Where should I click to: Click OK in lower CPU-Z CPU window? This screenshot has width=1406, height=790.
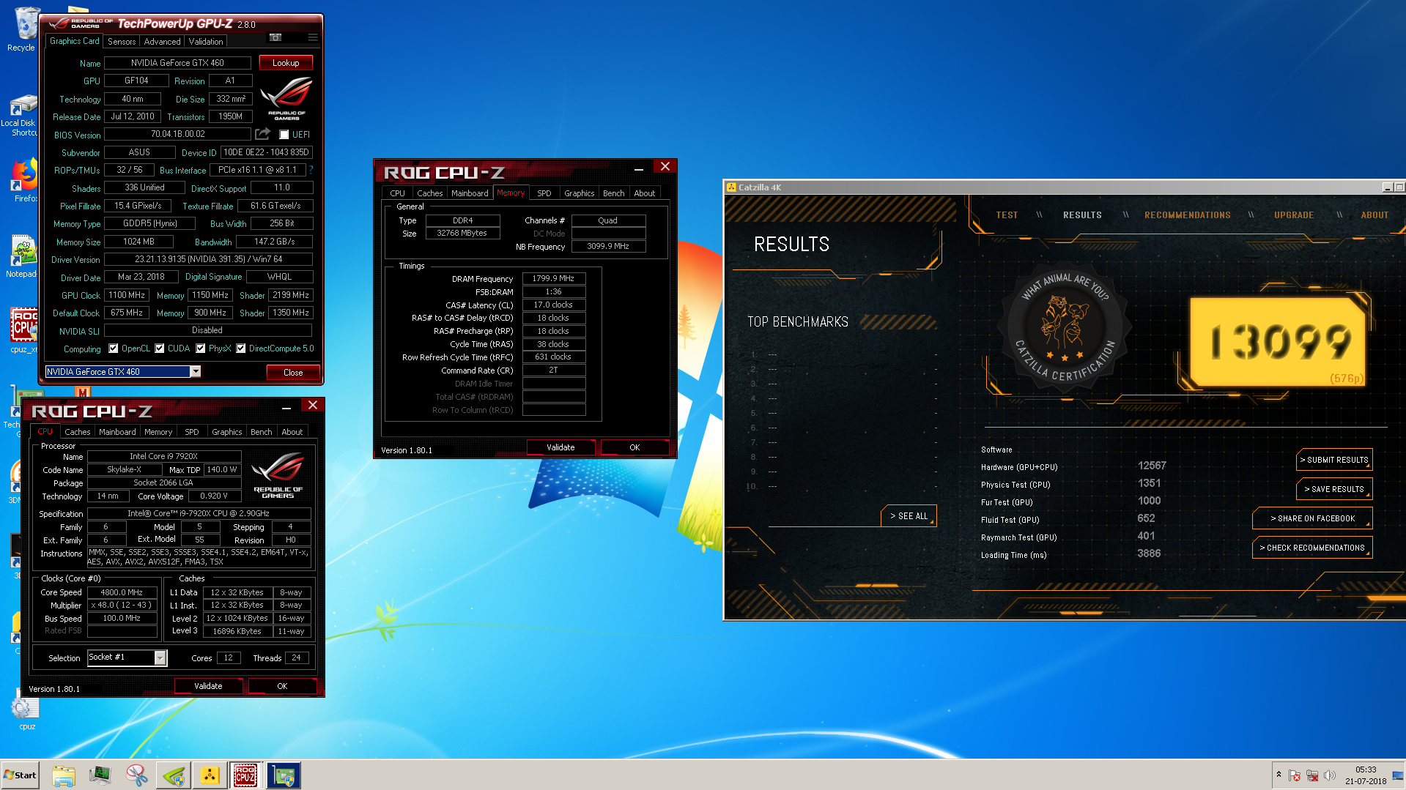282,686
